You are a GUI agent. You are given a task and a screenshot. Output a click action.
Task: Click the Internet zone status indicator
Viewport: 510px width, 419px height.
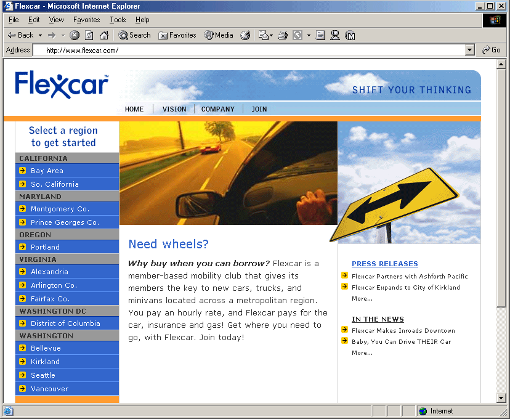tap(436, 411)
